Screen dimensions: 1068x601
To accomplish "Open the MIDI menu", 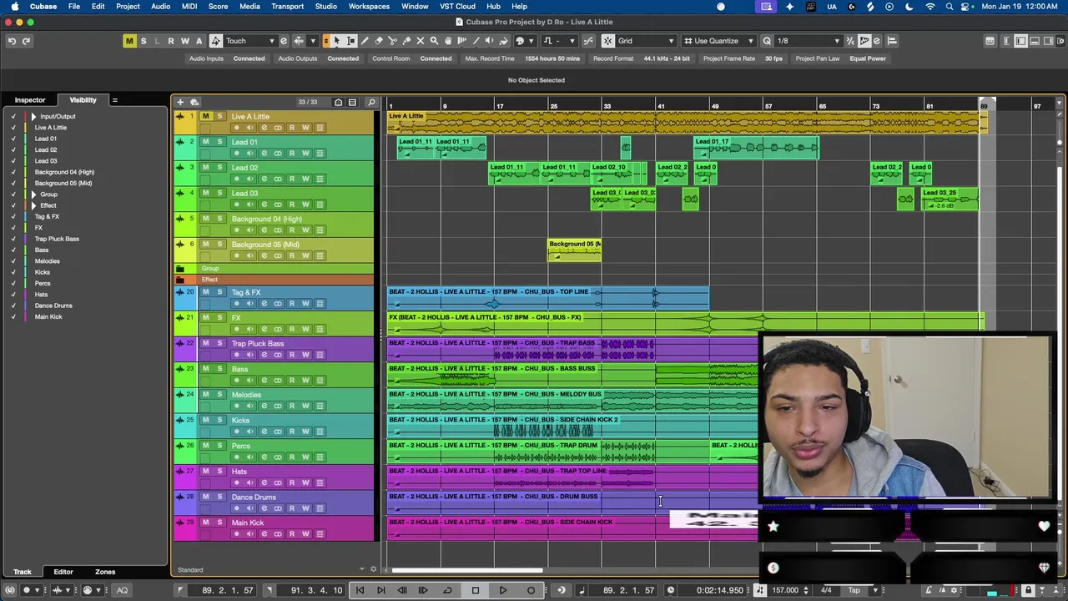I will 189,7.
